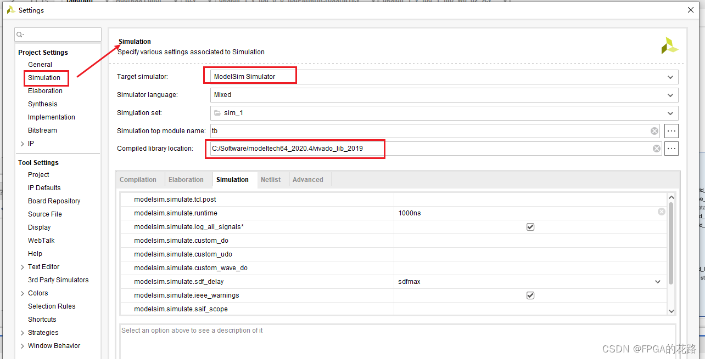This screenshot has width=705, height=359.
Task: Select modelsim.simulate.custom_udo row
Action: 393,254
